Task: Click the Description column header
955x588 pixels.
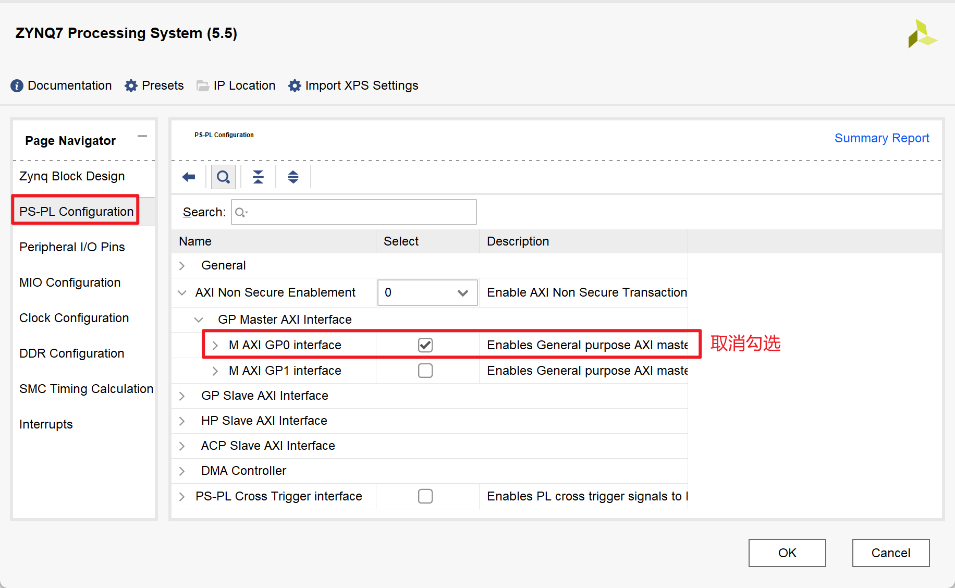Action: tap(583, 241)
